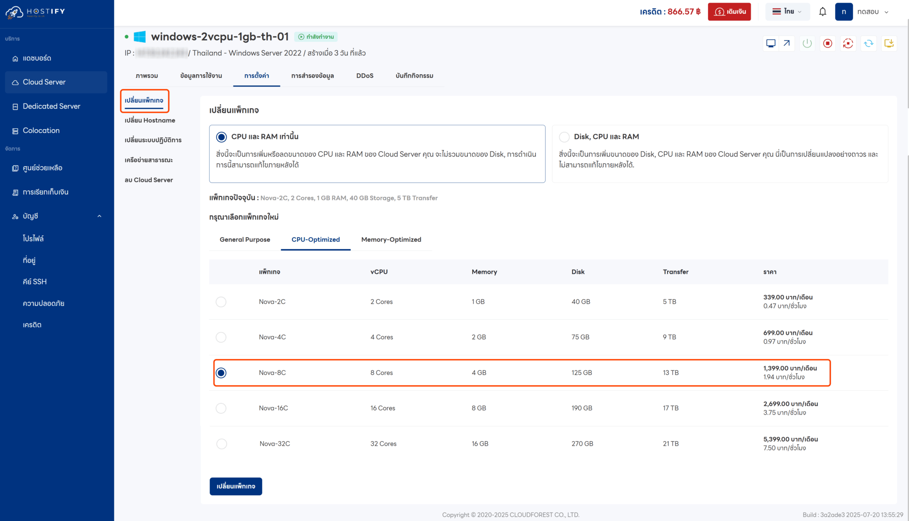Select the Nova-16C package radio button
The image size is (909, 521).
221,408
